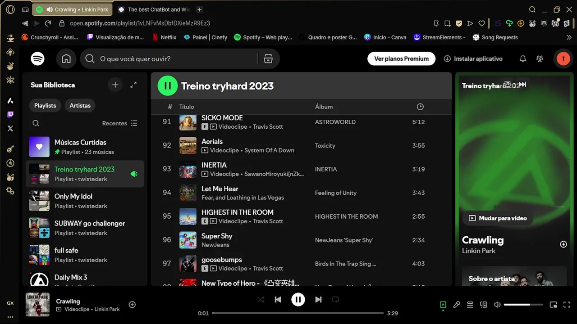The width and height of the screenshot is (577, 324).
Task: Seek within the song progress bar
Action: point(298,313)
